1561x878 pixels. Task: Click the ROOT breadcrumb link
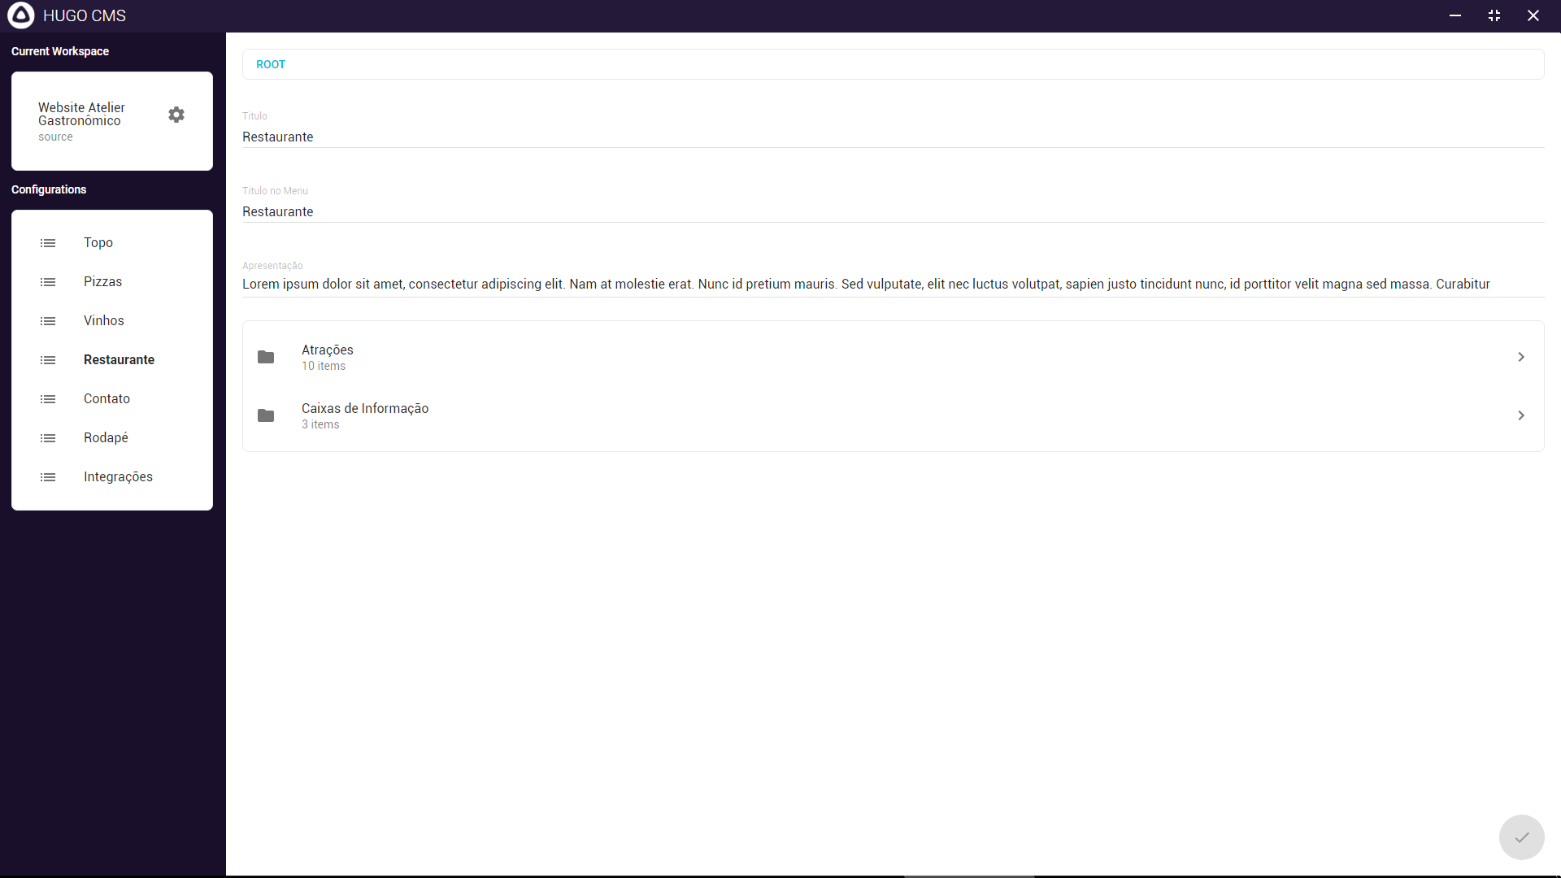click(x=271, y=64)
